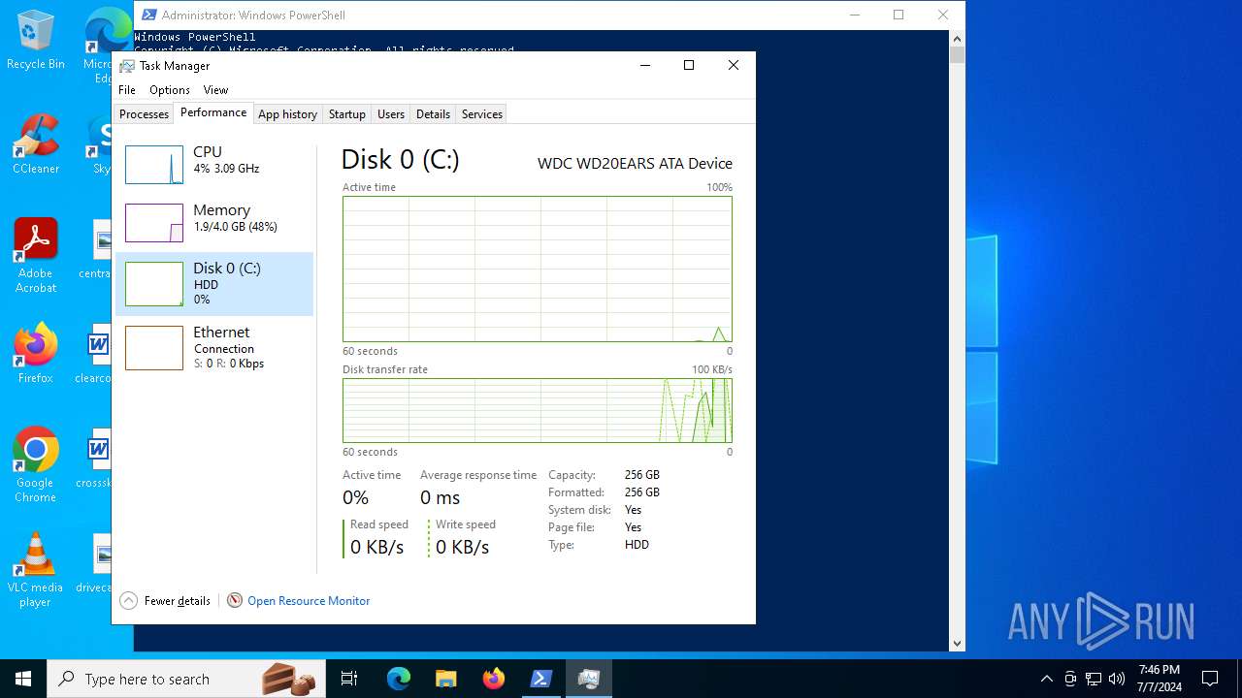Open Resource Monitor link
The height and width of the screenshot is (698, 1242).
coord(309,601)
